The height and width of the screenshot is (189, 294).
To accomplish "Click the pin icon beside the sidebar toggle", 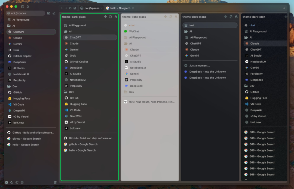I will tap(28, 7).
